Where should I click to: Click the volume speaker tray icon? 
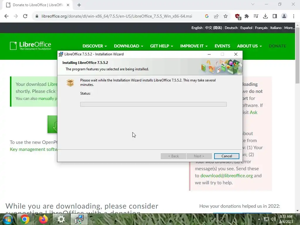point(273,219)
